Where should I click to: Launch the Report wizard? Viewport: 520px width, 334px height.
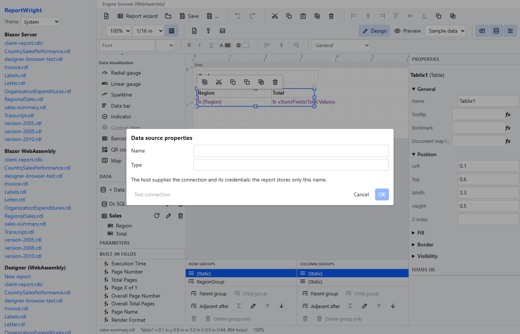pyautogui.click(x=137, y=16)
